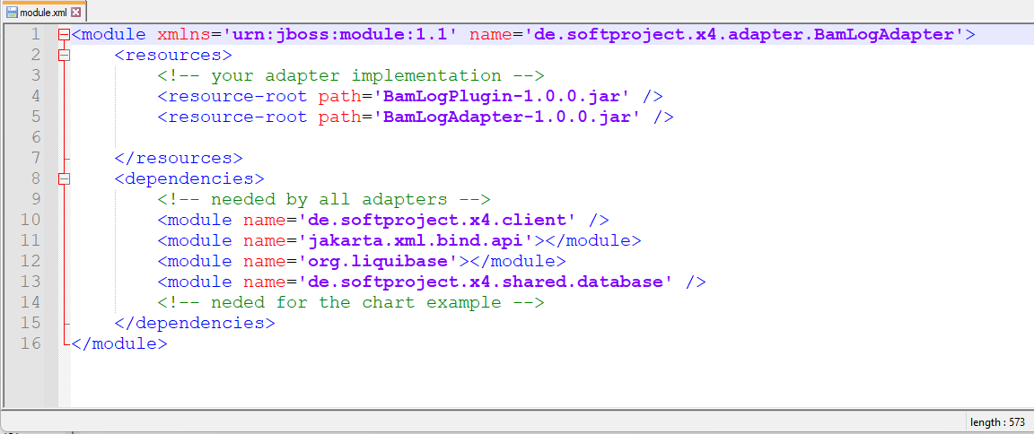Viewport: 1034px width, 434px height.
Task: Click line number 5 in the margin
Action: pos(35,117)
